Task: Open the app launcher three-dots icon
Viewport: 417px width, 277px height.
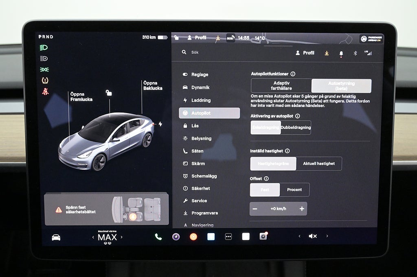Action: (x=228, y=237)
